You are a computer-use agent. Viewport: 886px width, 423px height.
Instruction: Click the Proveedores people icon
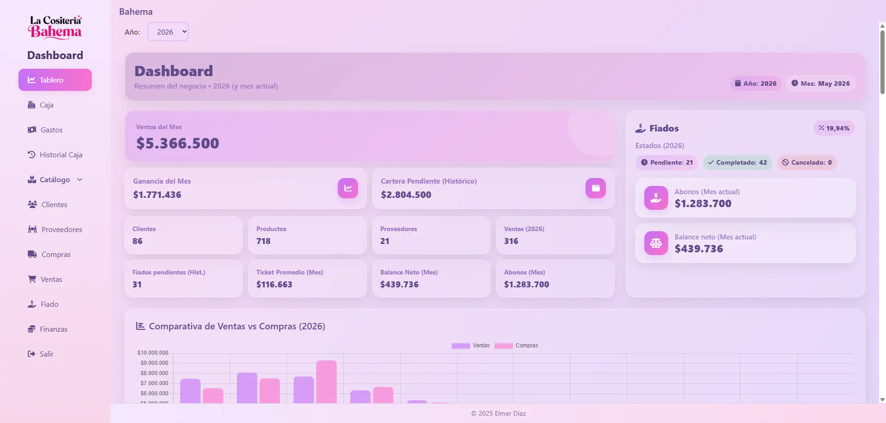click(32, 229)
